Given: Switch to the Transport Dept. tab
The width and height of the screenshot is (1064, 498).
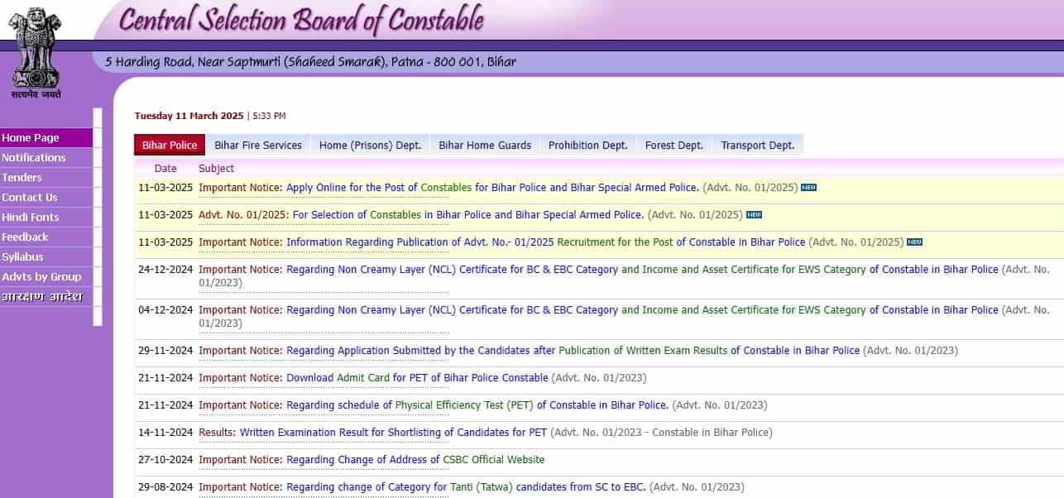Looking at the screenshot, I should pos(758,145).
